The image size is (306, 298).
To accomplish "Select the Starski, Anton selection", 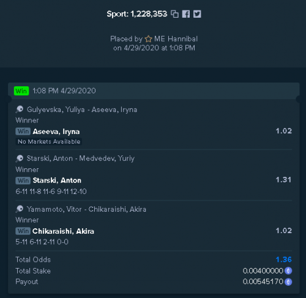I will click(57, 181).
